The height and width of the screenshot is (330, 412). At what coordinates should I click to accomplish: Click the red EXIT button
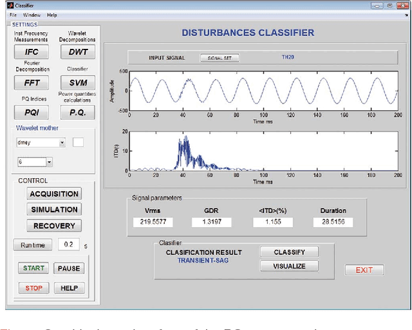(x=364, y=270)
